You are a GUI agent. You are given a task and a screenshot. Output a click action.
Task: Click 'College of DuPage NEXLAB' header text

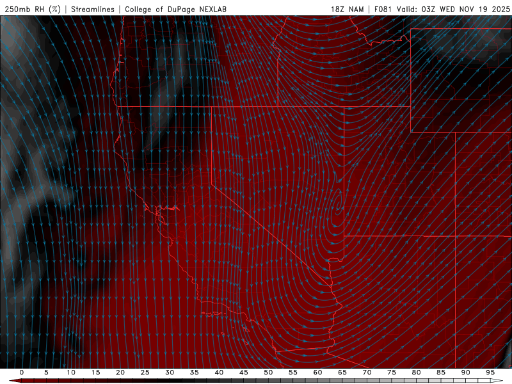click(175, 10)
